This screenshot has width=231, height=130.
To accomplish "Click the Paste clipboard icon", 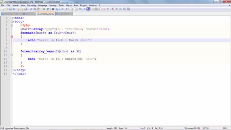I will click(39, 9).
